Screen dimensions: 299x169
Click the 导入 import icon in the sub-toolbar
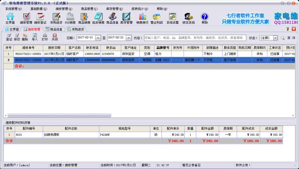tap(35, 37)
